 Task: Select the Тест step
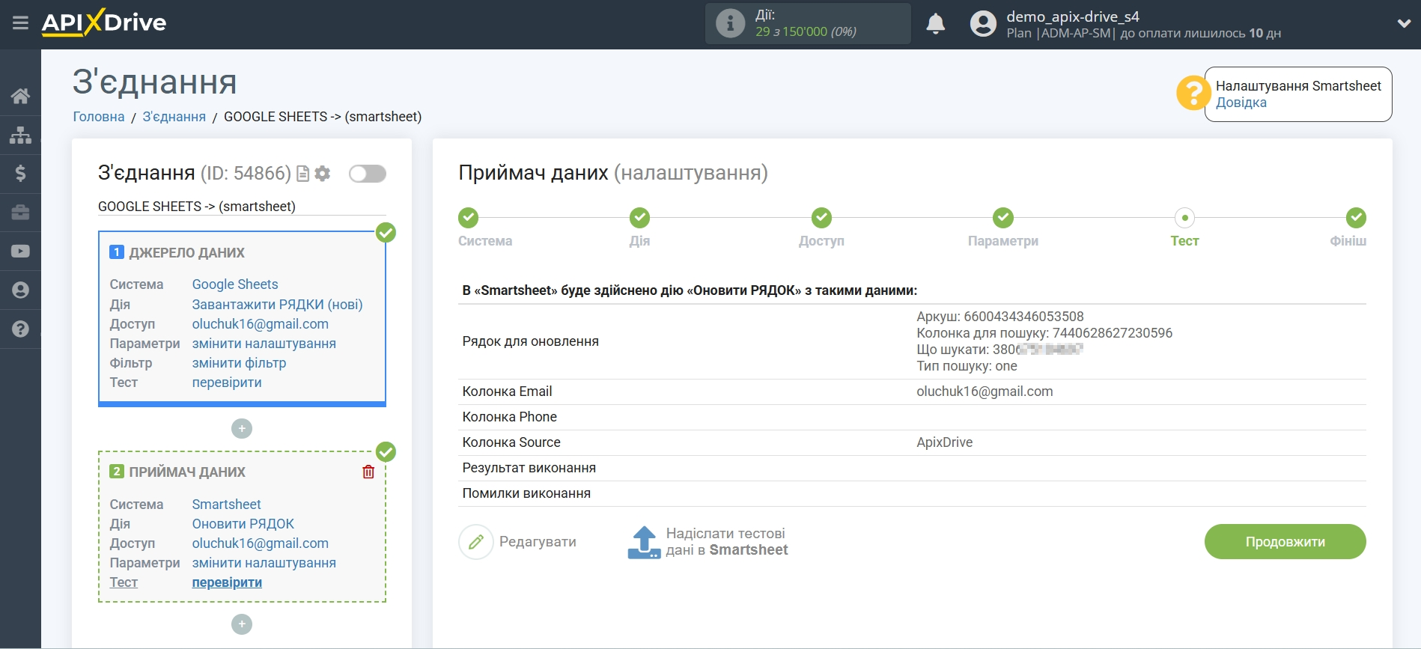1184,218
